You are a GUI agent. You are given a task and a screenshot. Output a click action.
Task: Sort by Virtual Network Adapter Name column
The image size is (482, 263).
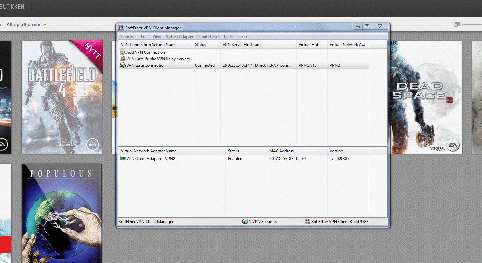172,151
